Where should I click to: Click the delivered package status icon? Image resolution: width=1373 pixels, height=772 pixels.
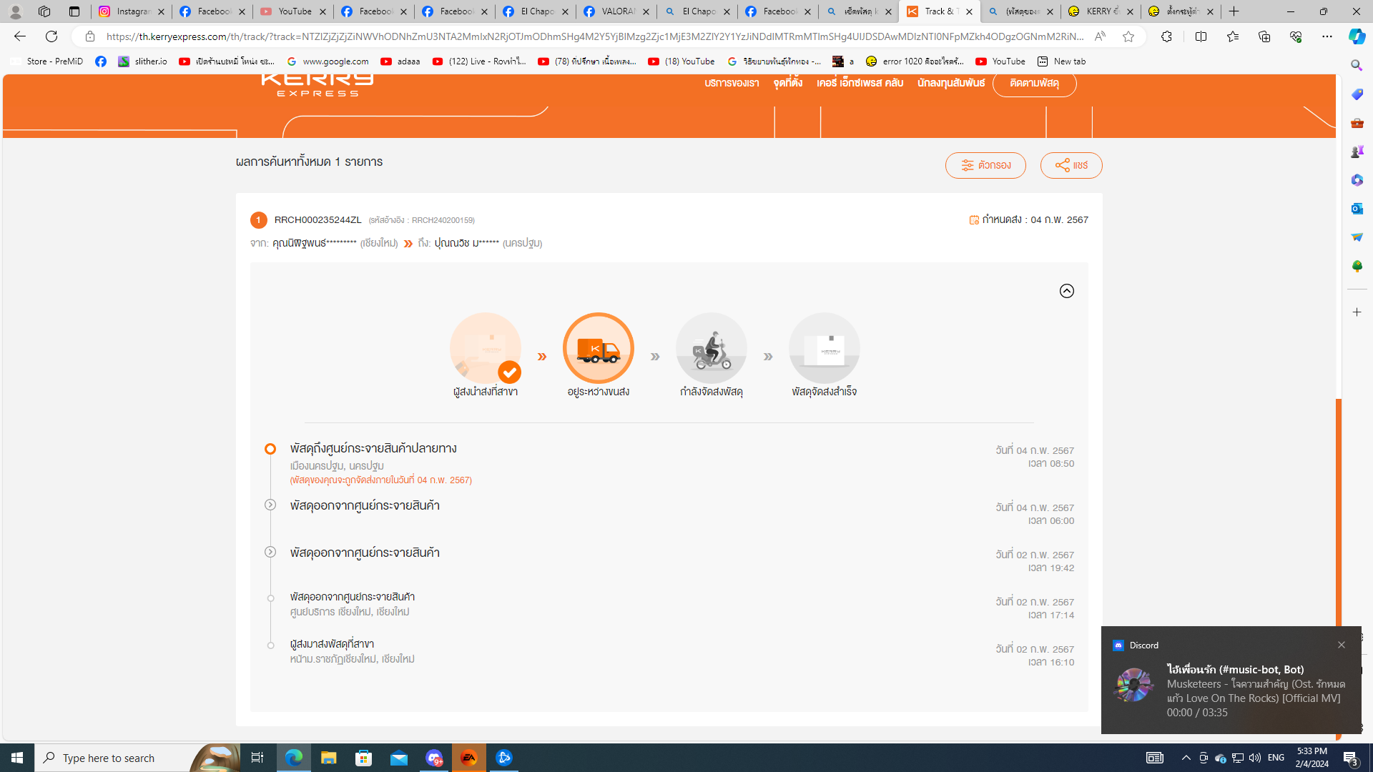click(824, 348)
